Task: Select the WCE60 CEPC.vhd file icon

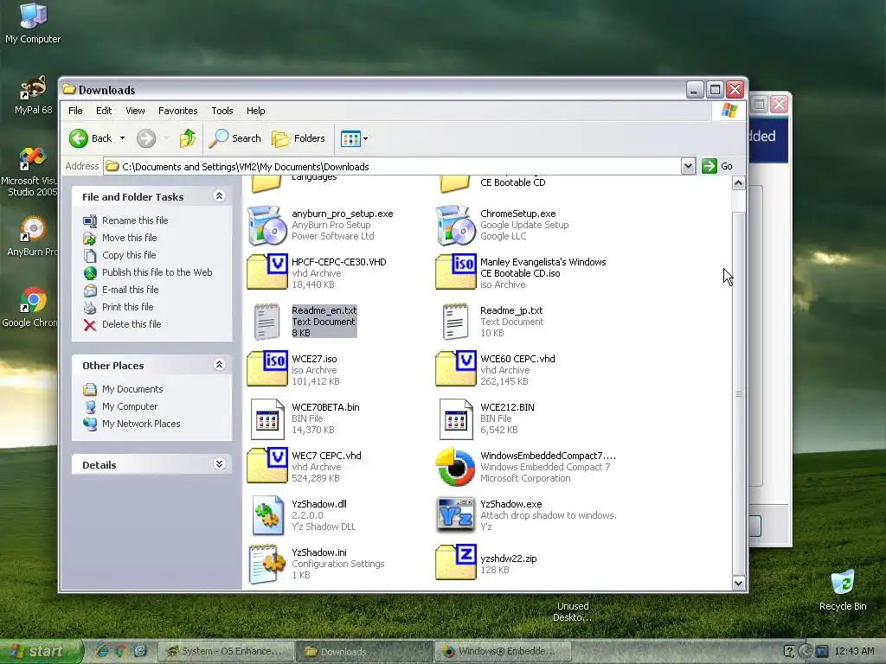Action: pos(455,368)
